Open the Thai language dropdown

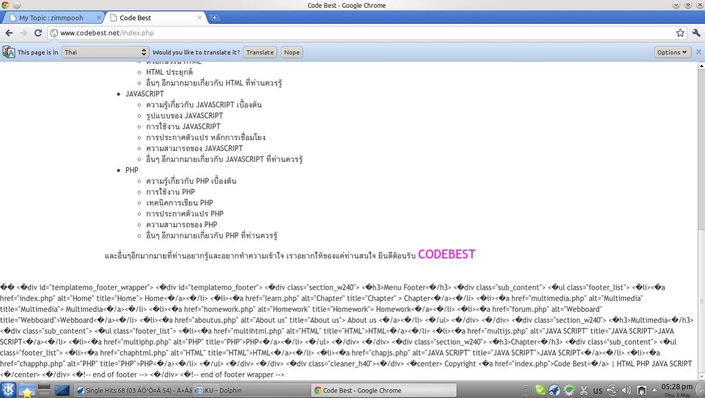point(105,52)
